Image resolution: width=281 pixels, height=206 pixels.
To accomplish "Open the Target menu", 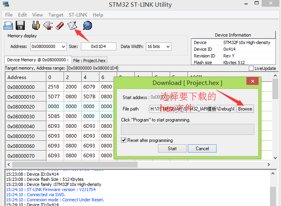I will [56, 15].
